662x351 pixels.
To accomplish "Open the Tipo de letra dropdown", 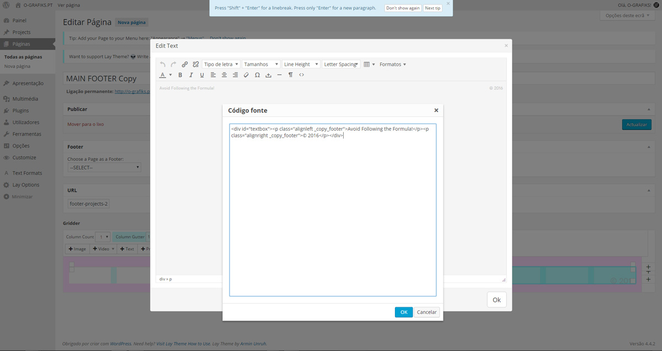I will 221,65.
